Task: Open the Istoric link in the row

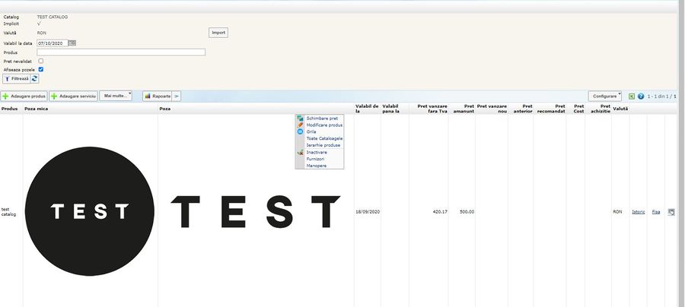Action: click(x=638, y=212)
